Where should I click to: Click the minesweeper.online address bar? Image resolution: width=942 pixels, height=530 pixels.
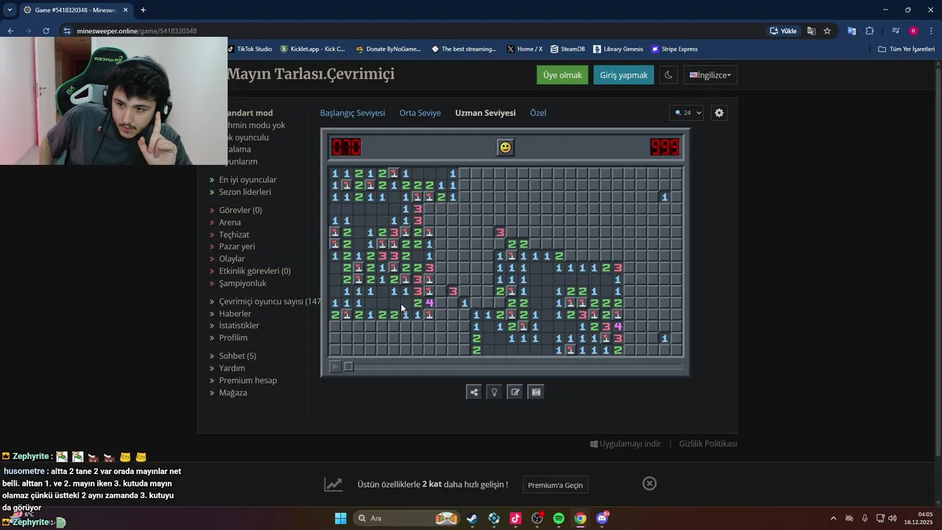pyautogui.click(x=412, y=31)
